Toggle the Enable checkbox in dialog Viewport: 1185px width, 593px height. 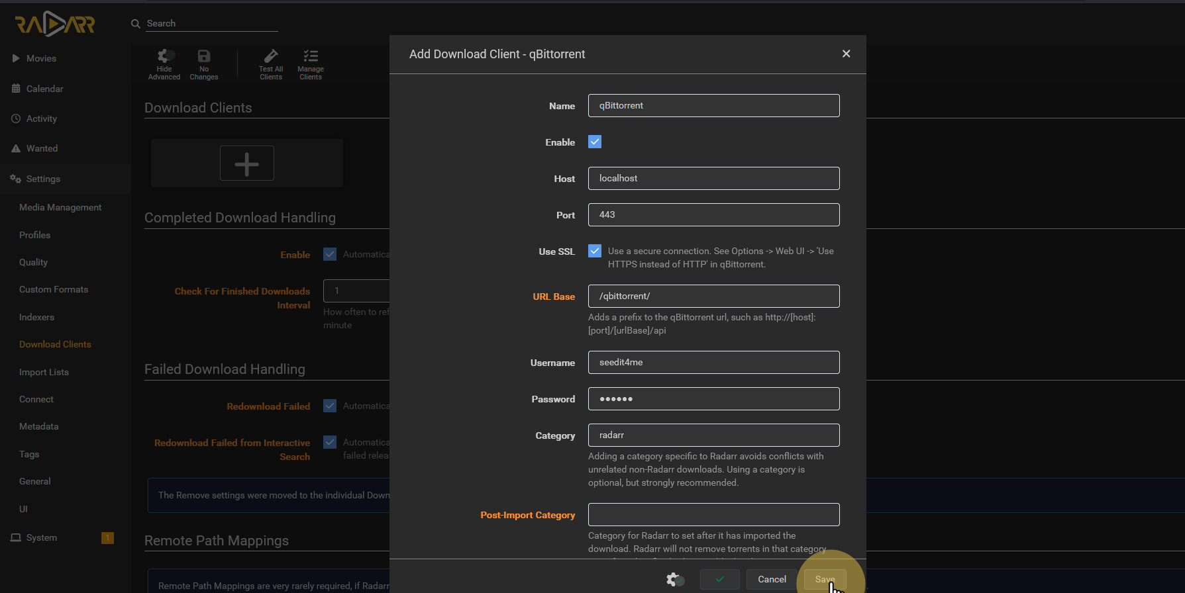coord(595,142)
